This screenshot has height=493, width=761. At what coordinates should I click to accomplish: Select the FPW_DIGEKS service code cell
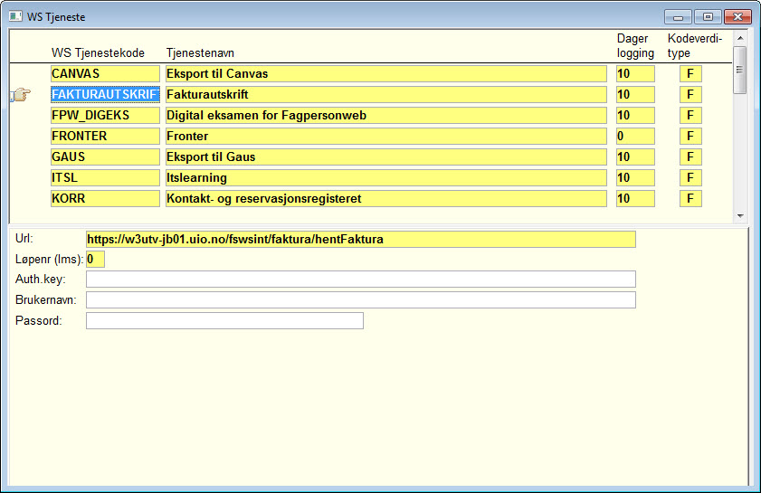105,115
